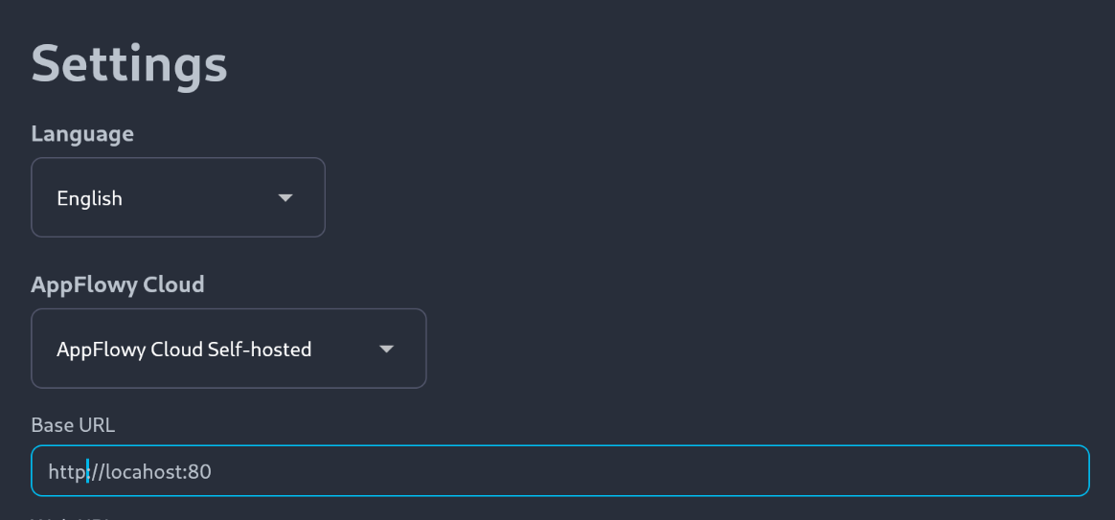Click empty space inside Base URL box
This screenshot has width=1115, height=520.
640,471
